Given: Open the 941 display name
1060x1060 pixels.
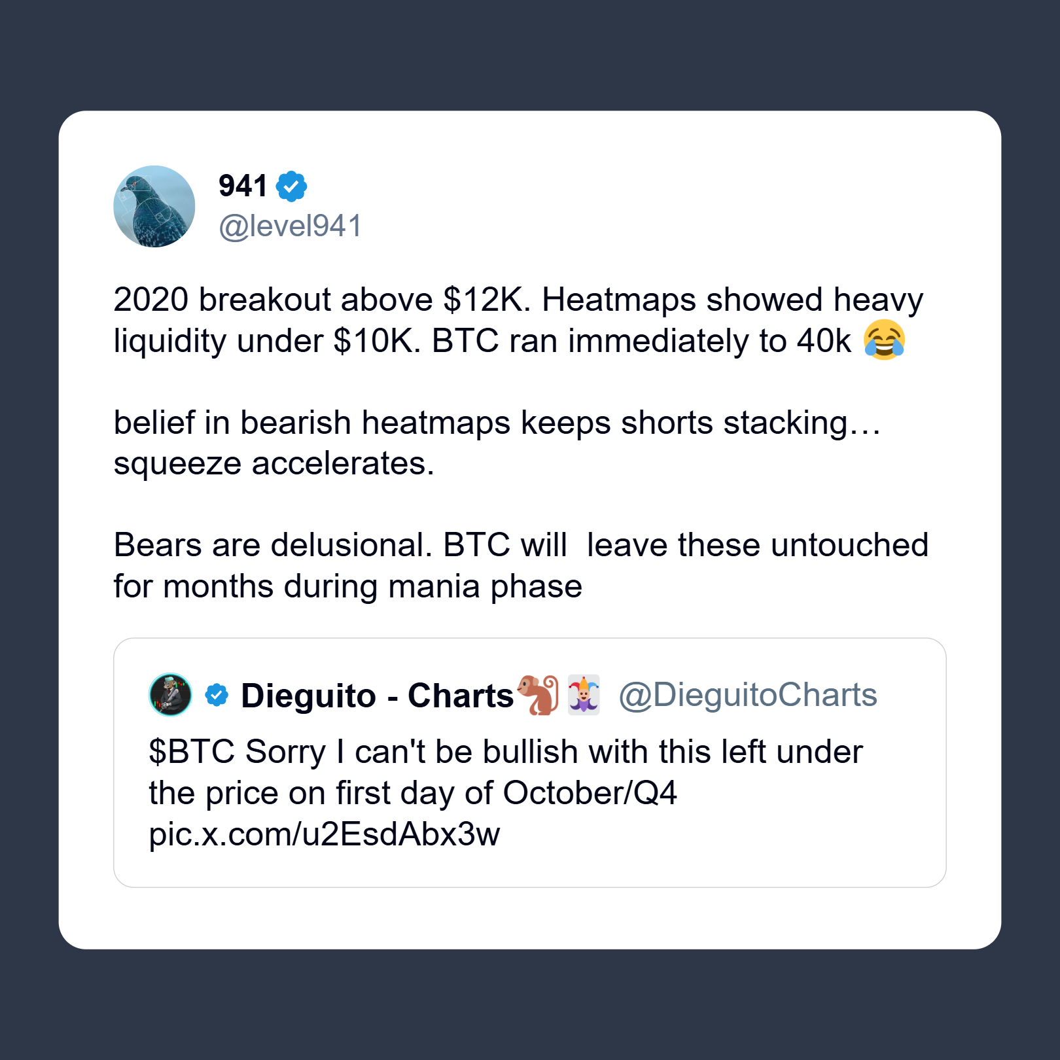Looking at the screenshot, I should (243, 186).
